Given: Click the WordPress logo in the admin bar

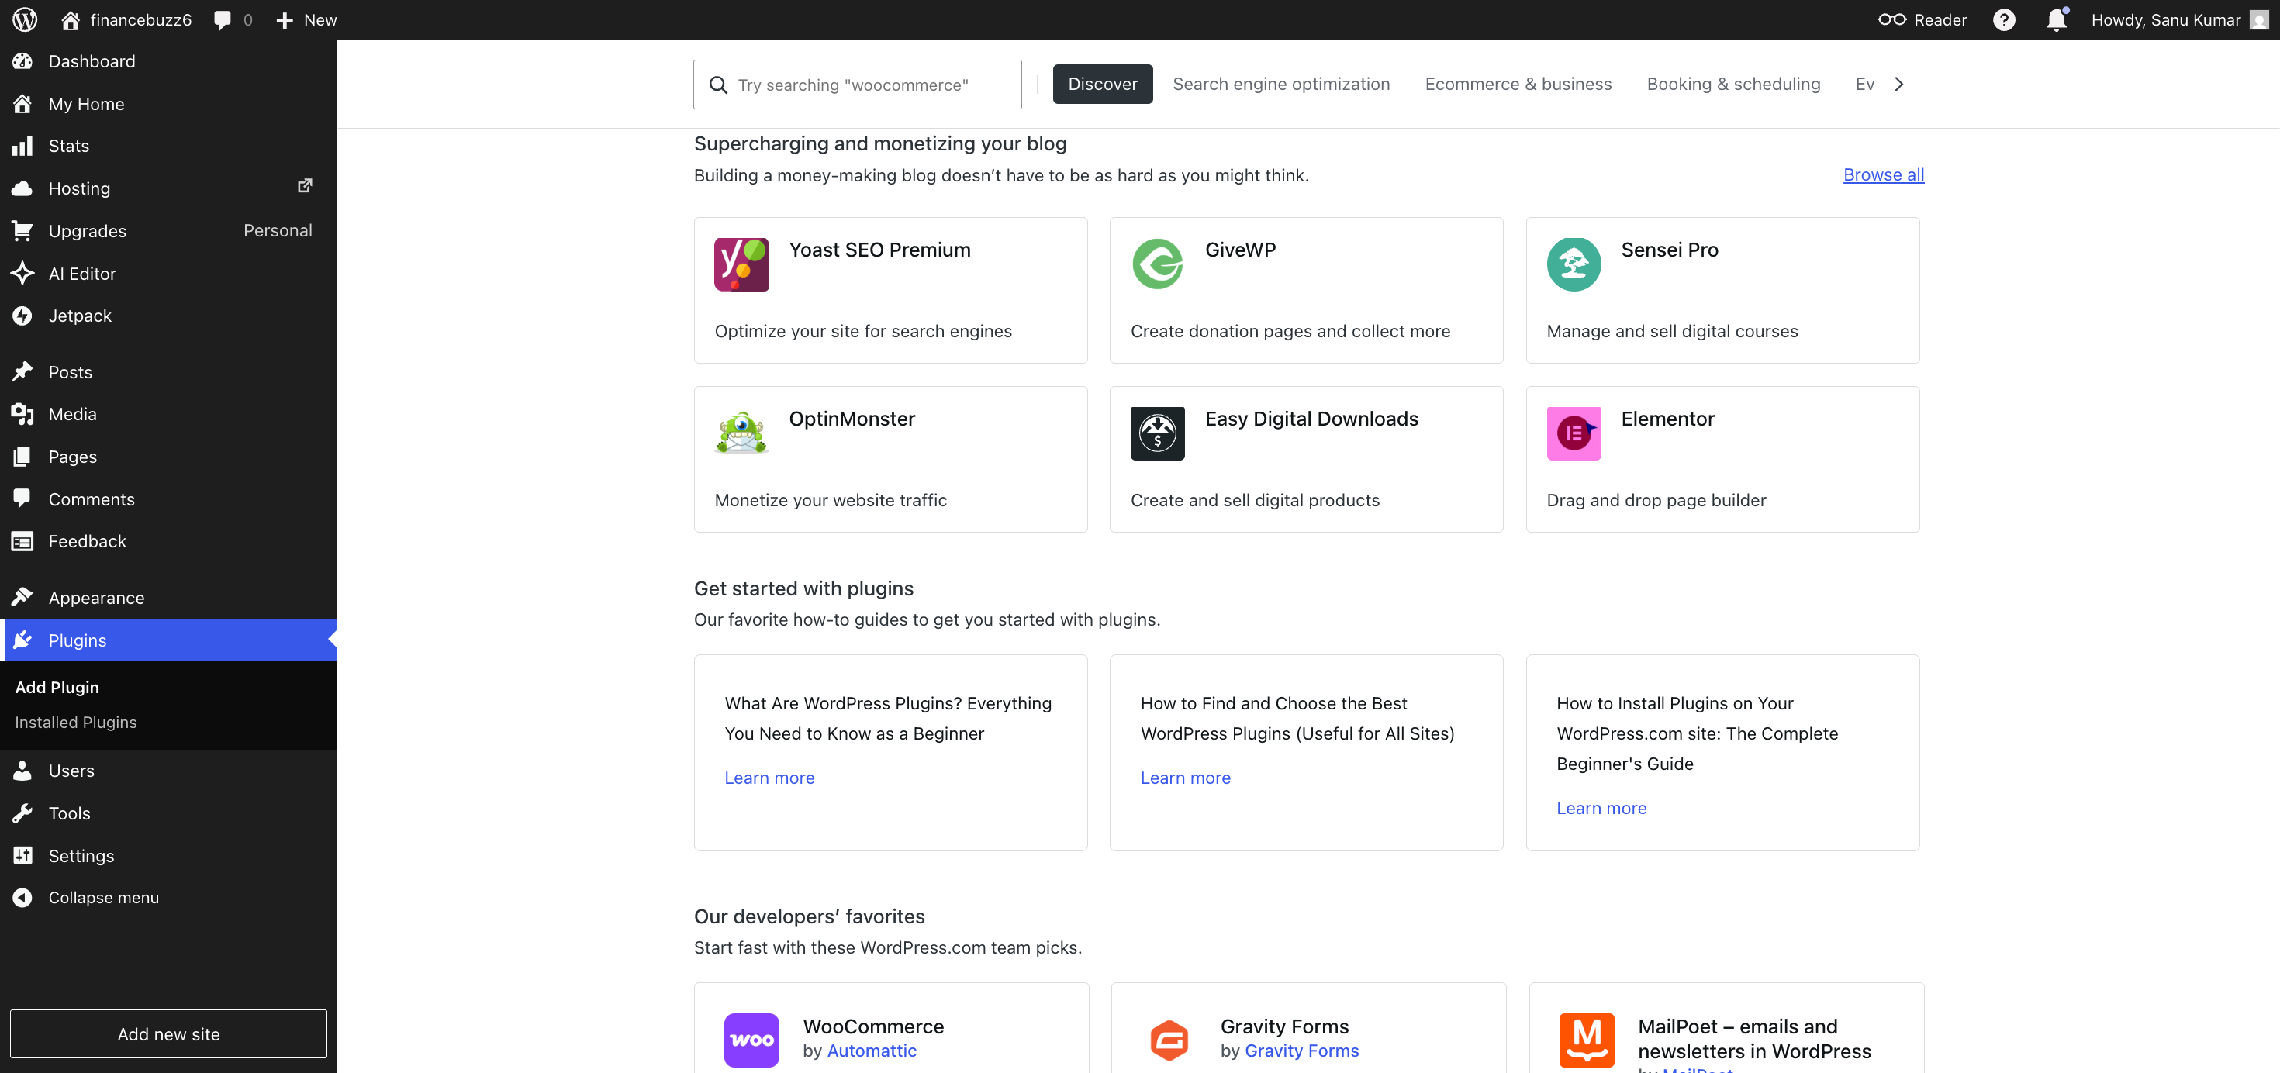Looking at the screenshot, I should (25, 19).
